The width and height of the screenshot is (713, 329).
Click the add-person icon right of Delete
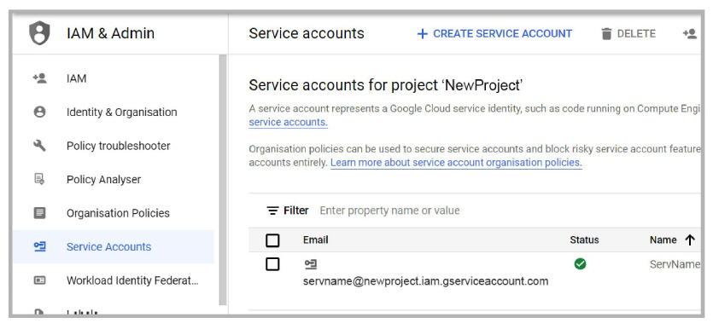690,33
